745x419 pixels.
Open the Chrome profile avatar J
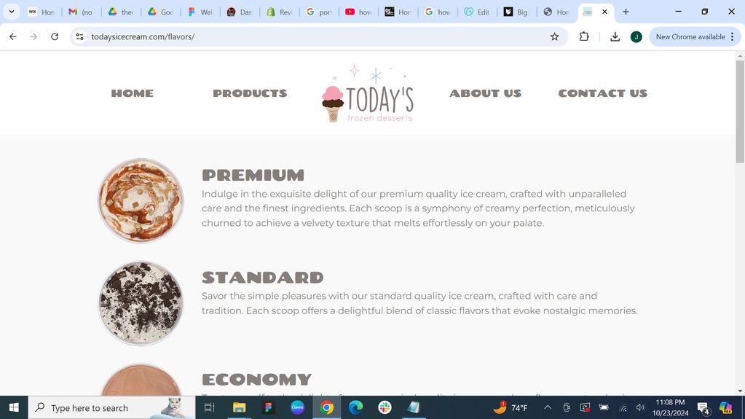(636, 36)
